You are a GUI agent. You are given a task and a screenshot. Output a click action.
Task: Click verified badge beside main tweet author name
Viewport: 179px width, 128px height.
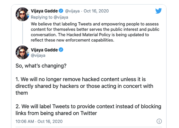click(61, 50)
